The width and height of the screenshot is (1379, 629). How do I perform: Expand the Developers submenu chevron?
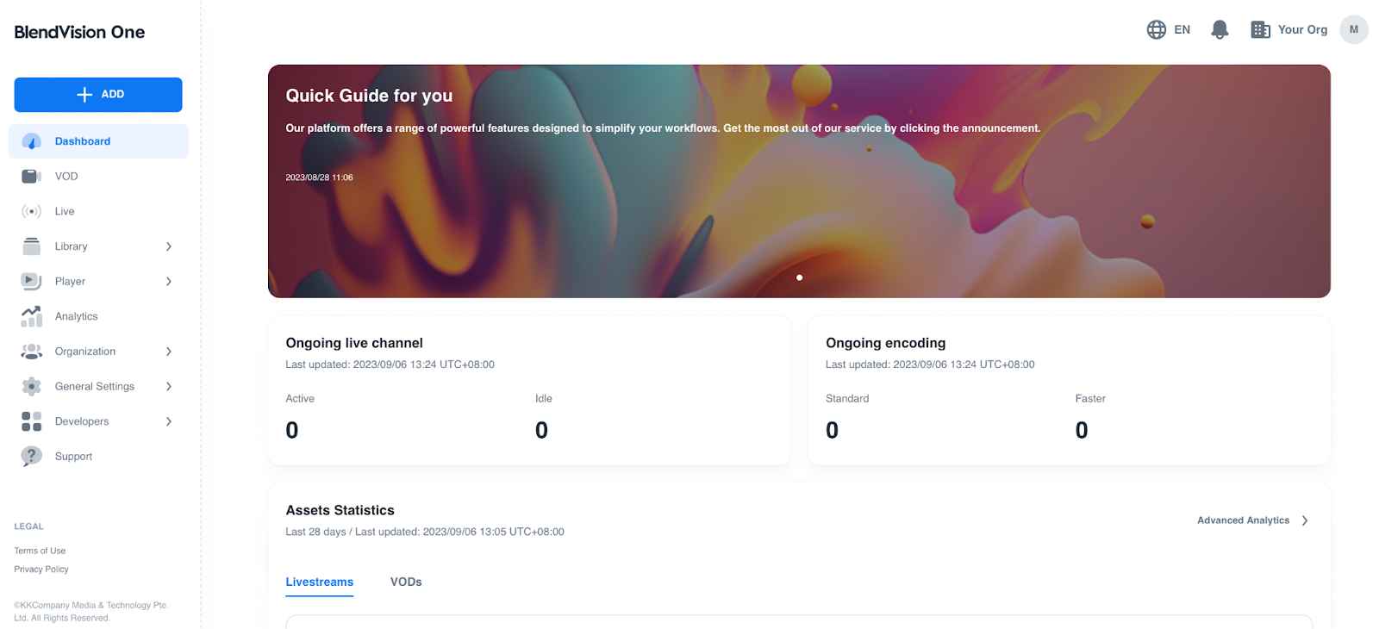(x=169, y=422)
